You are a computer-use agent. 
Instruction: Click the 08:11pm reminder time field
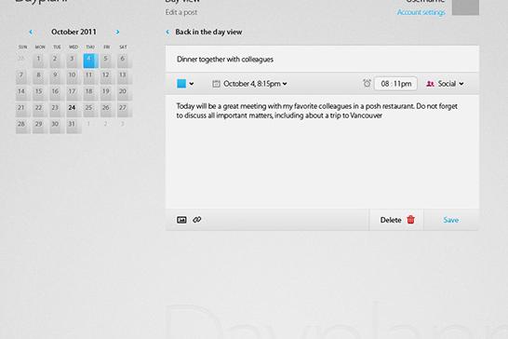[395, 84]
